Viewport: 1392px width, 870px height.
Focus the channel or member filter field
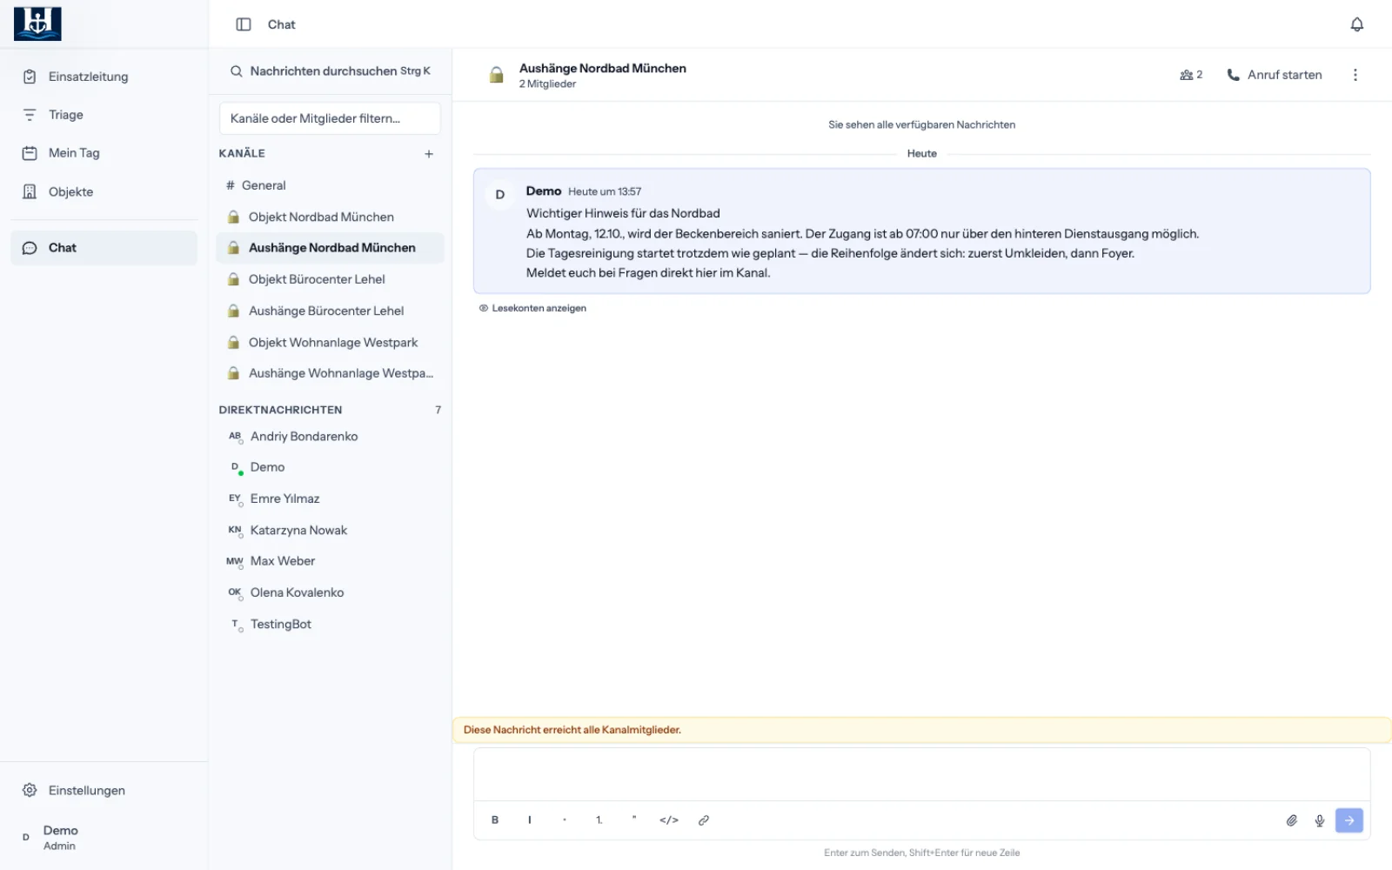[331, 118]
